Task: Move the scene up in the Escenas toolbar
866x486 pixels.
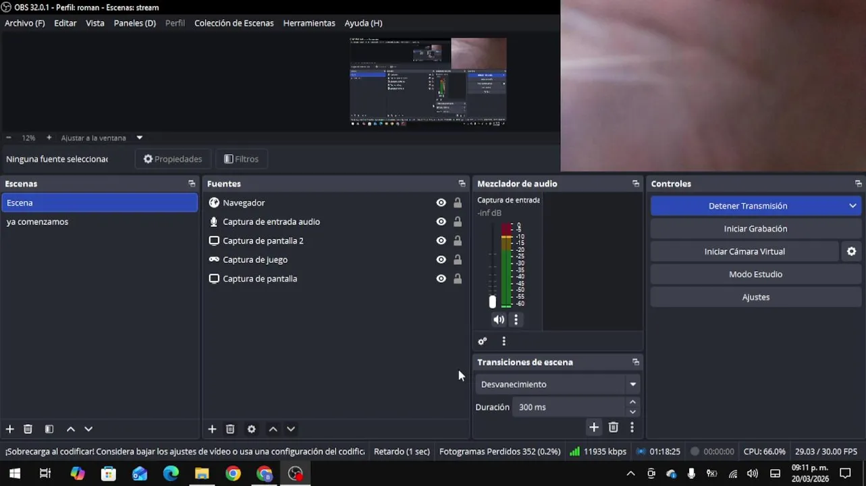Action: point(70,429)
